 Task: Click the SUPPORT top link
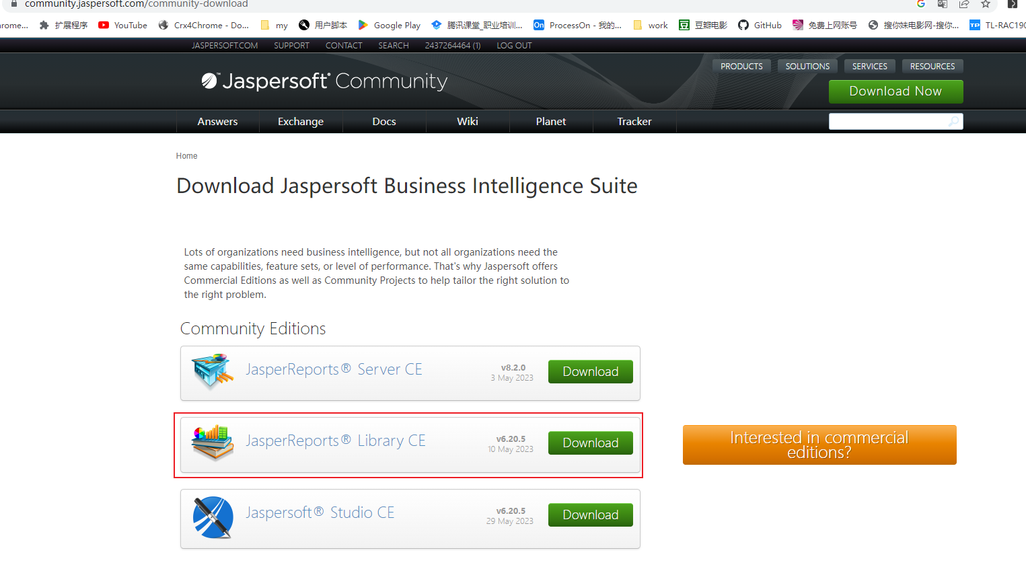coord(291,46)
